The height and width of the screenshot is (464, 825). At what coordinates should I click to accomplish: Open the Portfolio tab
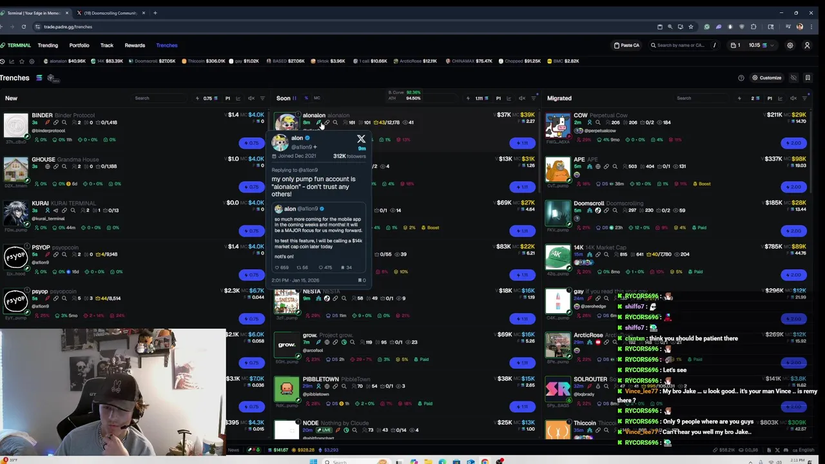click(79, 45)
